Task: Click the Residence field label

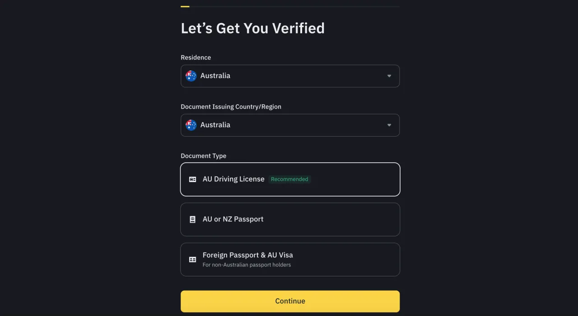Action: tap(196, 58)
